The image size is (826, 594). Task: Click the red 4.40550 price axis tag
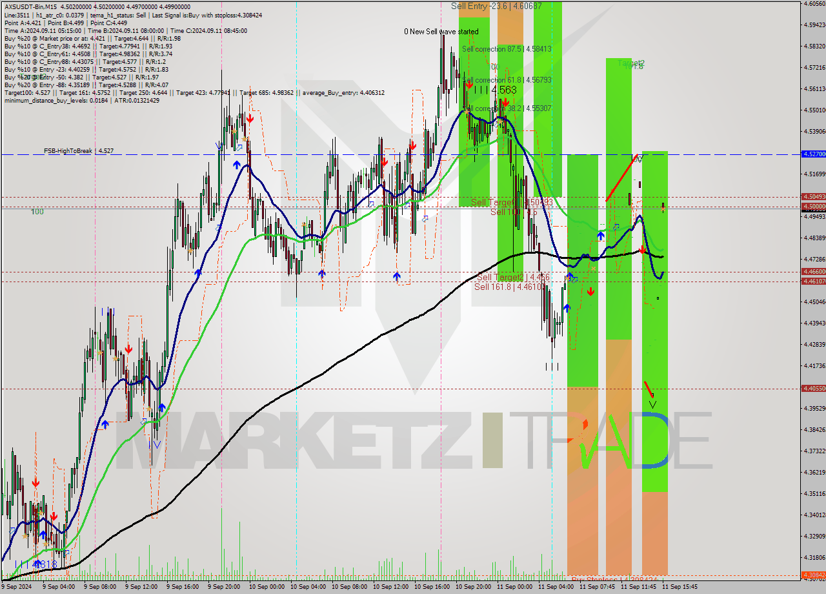click(x=813, y=388)
